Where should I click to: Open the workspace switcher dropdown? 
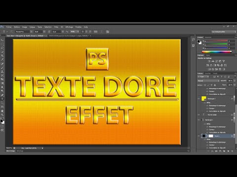pyautogui.click(x=224, y=31)
